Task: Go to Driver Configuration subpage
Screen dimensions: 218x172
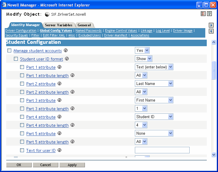Action: (x=21, y=30)
